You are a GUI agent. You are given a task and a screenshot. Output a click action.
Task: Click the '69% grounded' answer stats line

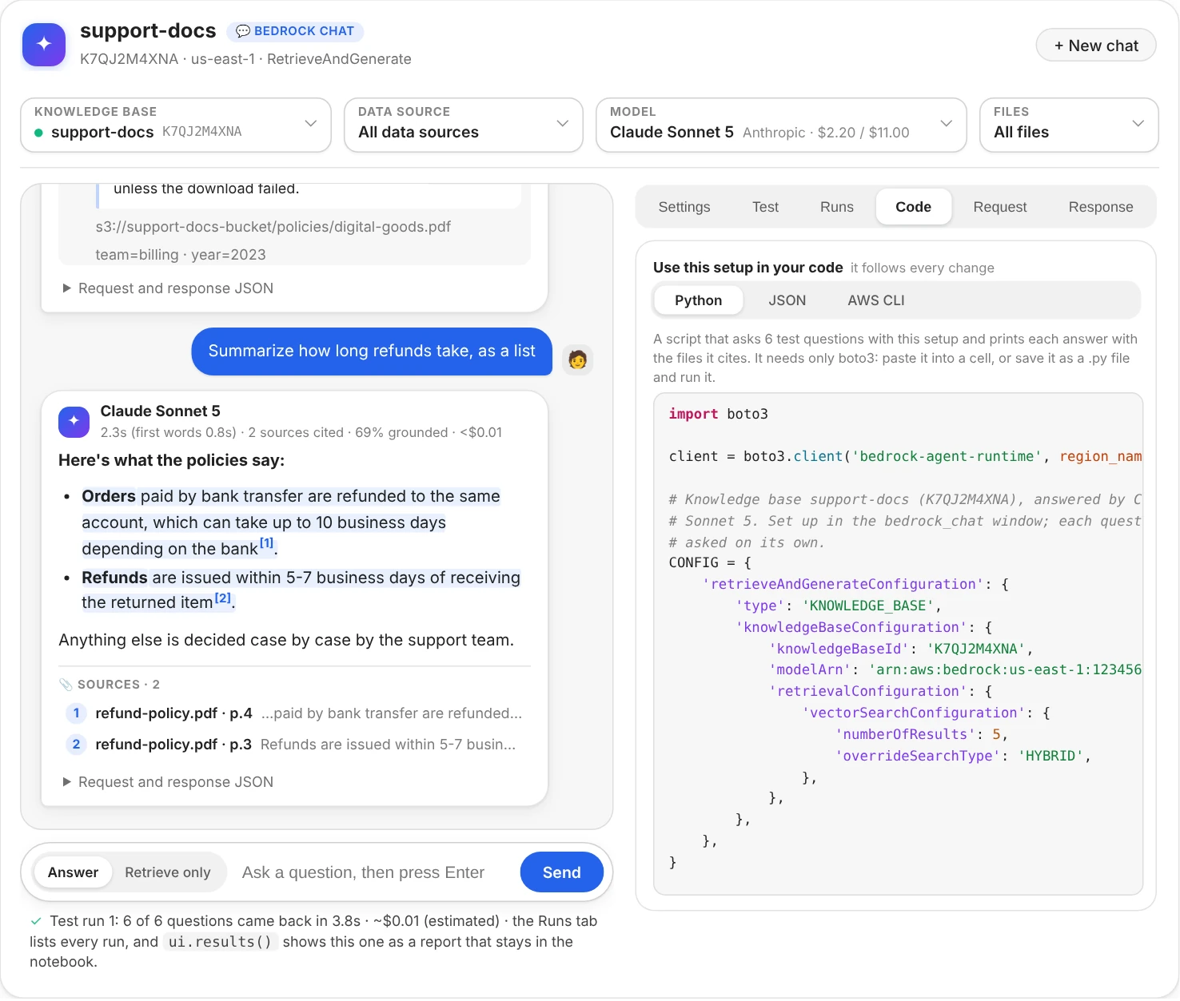[301, 432]
